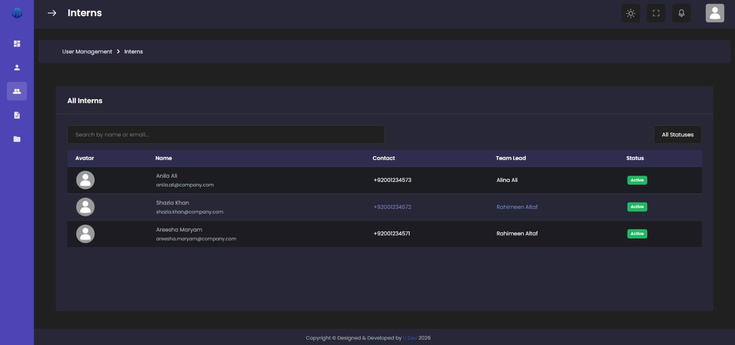
Task: Click the Team Lead column header
Action: 511,158
